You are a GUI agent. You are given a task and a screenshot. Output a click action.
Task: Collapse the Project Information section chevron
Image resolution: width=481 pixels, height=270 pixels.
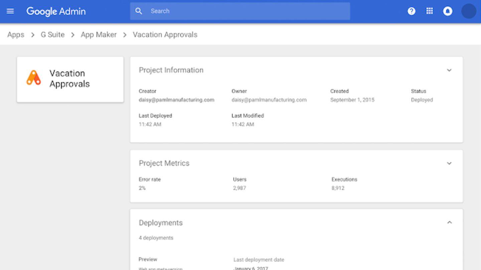pyautogui.click(x=449, y=70)
